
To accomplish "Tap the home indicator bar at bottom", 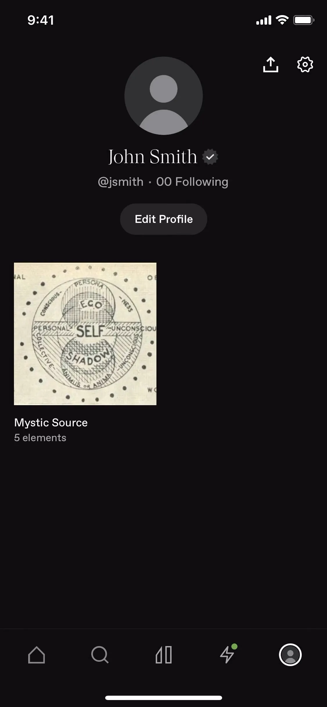I will [x=163, y=698].
